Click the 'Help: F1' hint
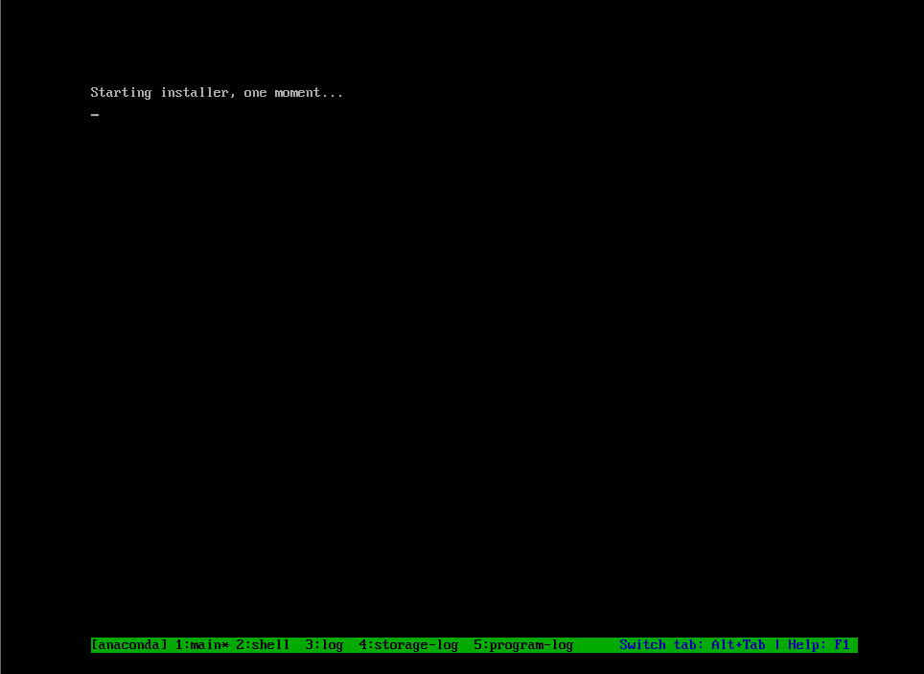This screenshot has width=924, height=674. [x=819, y=645]
